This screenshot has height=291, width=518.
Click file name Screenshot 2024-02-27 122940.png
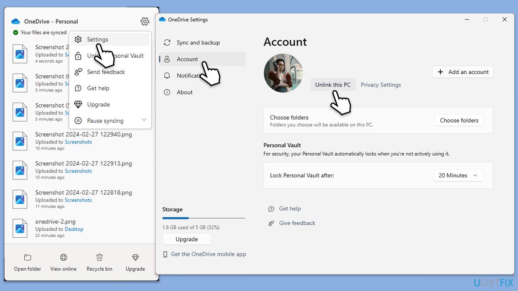click(83, 134)
